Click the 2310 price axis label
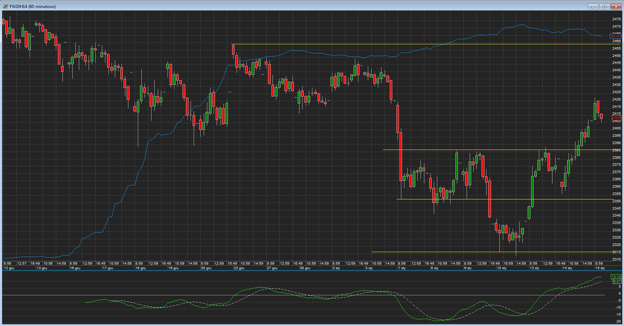The image size is (624, 326). [x=616, y=259]
